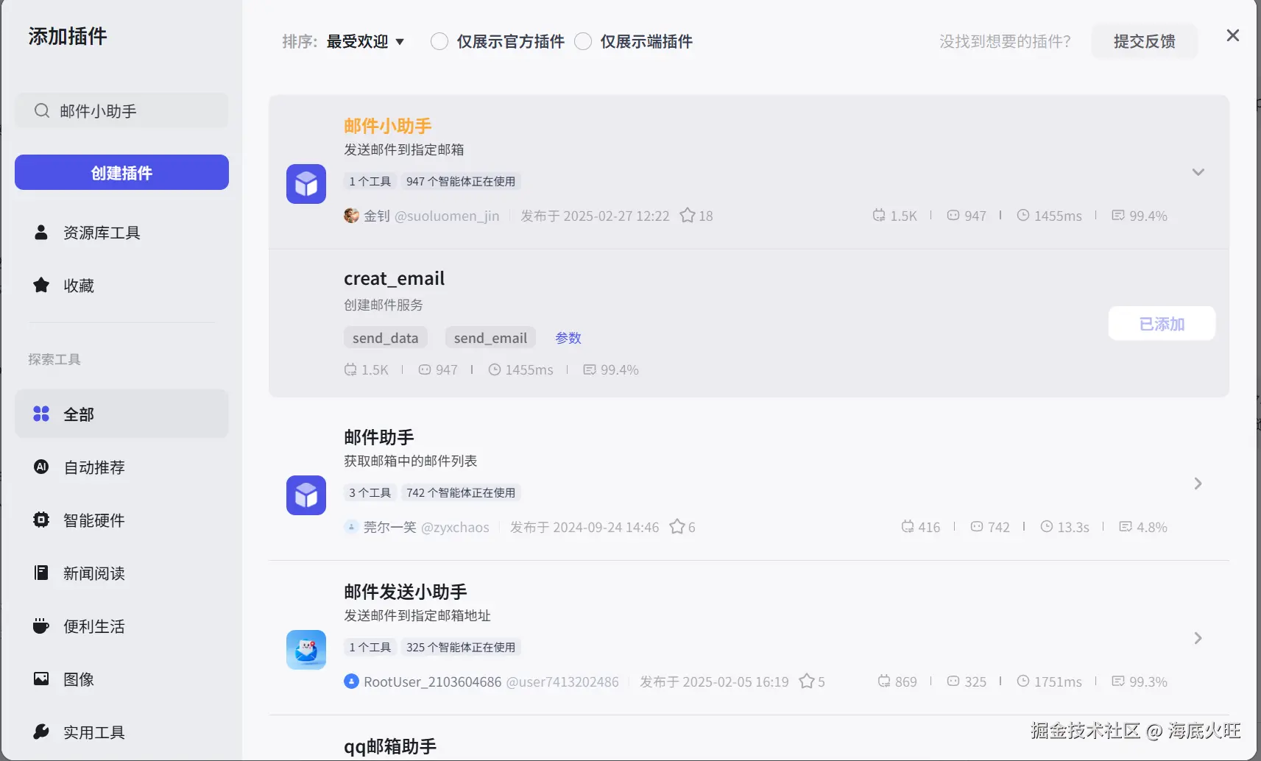Viewport: 1261px width, 761px height.
Task: Open the 最受欢迎 sort dropdown
Action: (365, 41)
